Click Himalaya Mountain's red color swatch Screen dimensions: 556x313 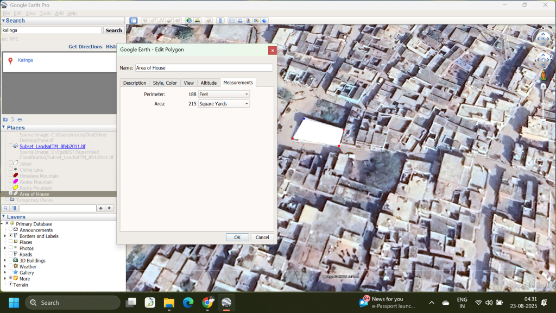[15, 176]
